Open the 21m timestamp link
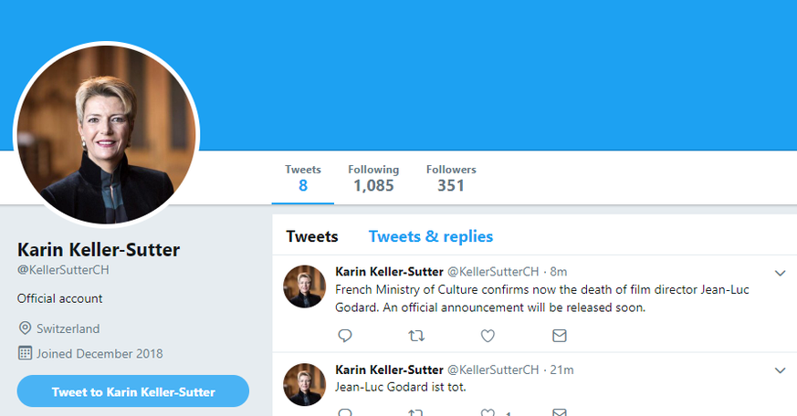Screen dimensions: 797x416 [561, 369]
